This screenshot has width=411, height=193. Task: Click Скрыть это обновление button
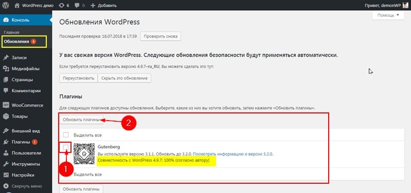click(124, 78)
